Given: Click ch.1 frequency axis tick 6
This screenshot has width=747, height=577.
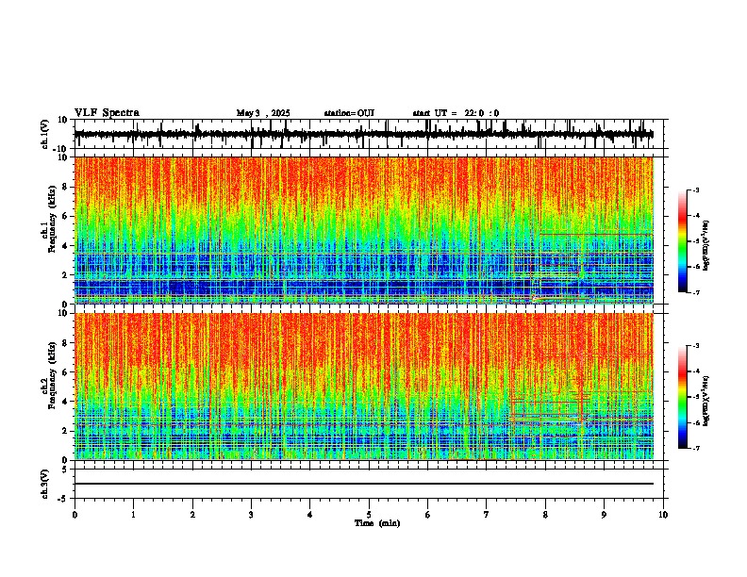Looking at the screenshot, I should click(65, 217).
